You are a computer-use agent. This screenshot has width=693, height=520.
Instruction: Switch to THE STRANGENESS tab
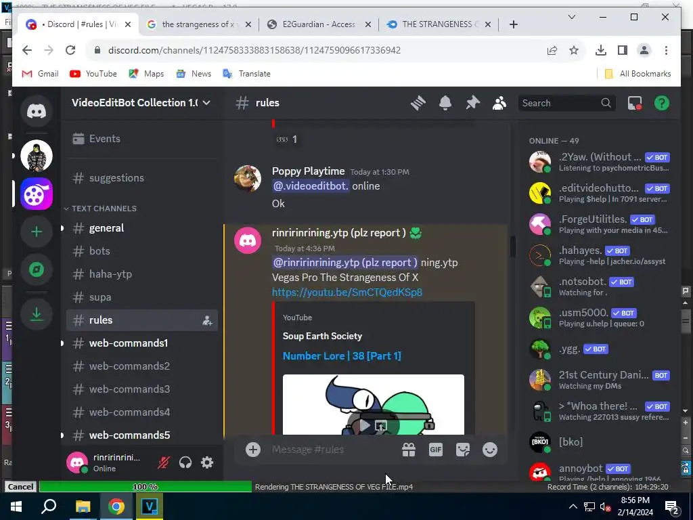[438, 24]
